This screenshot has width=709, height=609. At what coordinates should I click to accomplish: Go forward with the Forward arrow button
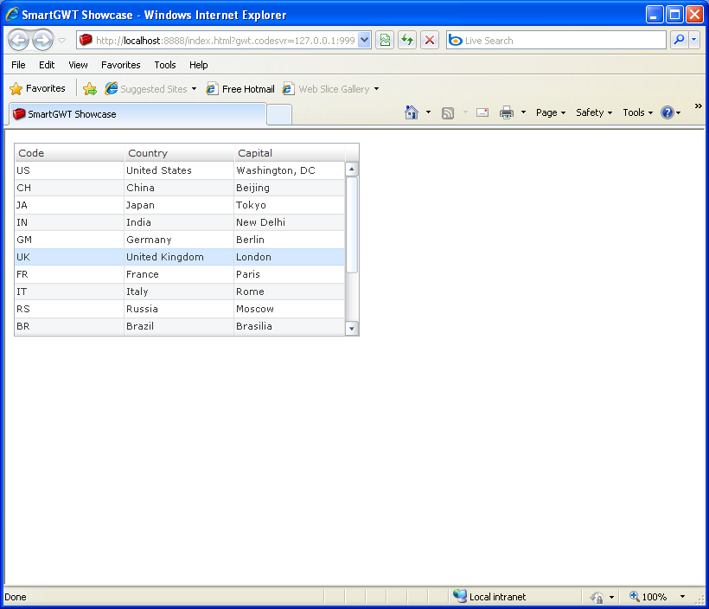tap(43, 41)
